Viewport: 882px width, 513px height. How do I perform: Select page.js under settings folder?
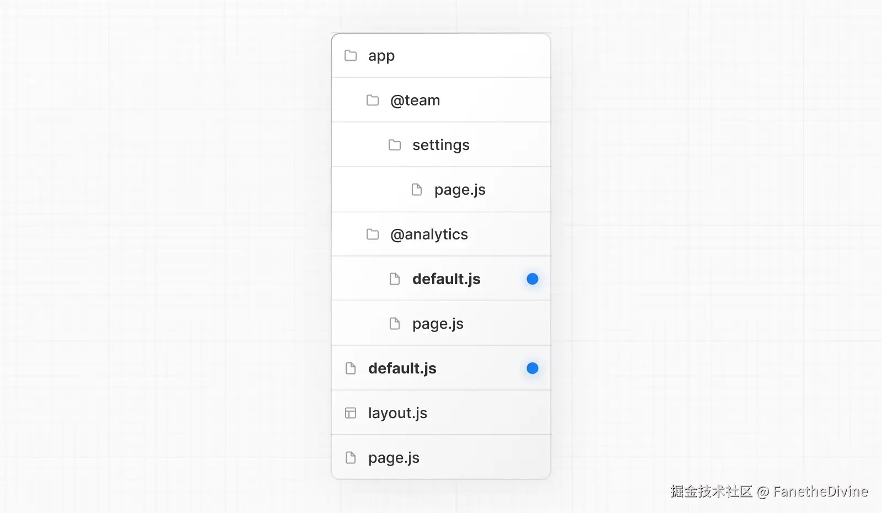click(x=460, y=190)
